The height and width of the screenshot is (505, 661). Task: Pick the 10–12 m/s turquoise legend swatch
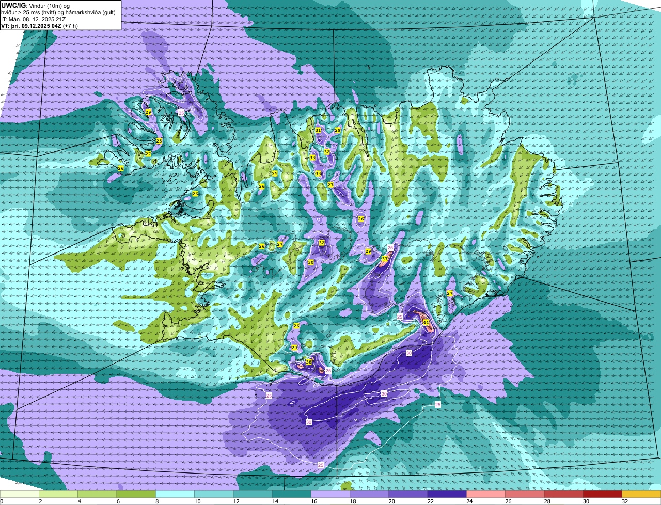click(x=214, y=494)
